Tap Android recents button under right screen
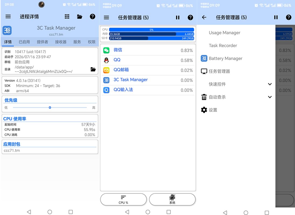 pyautogui.click(x=267, y=213)
